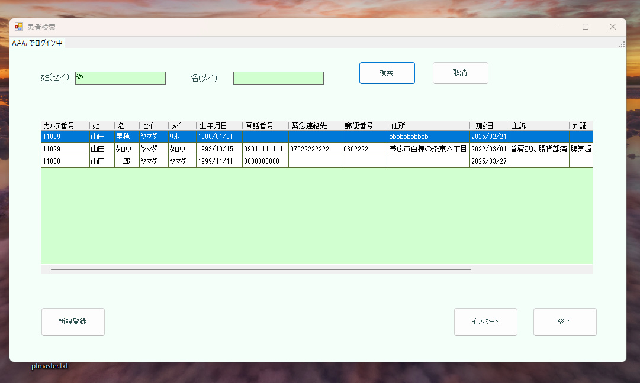Viewport: 640px width, 383px height.
Task: Click the ptmaster.txt label on the desktop
Action: point(50,366)
